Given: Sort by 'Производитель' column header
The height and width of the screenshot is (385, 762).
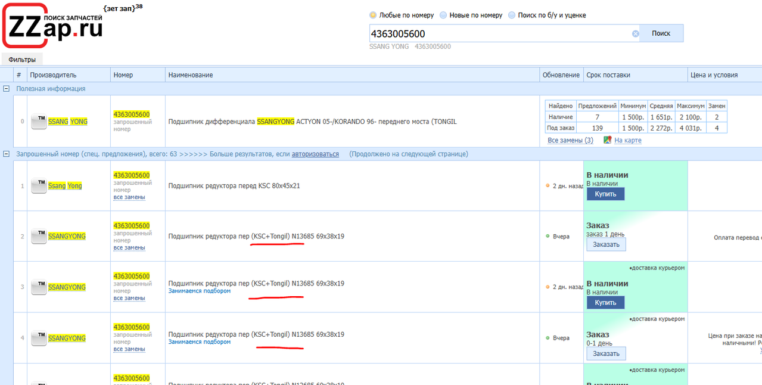Looking at the screenshot, I should coord(69,74).
